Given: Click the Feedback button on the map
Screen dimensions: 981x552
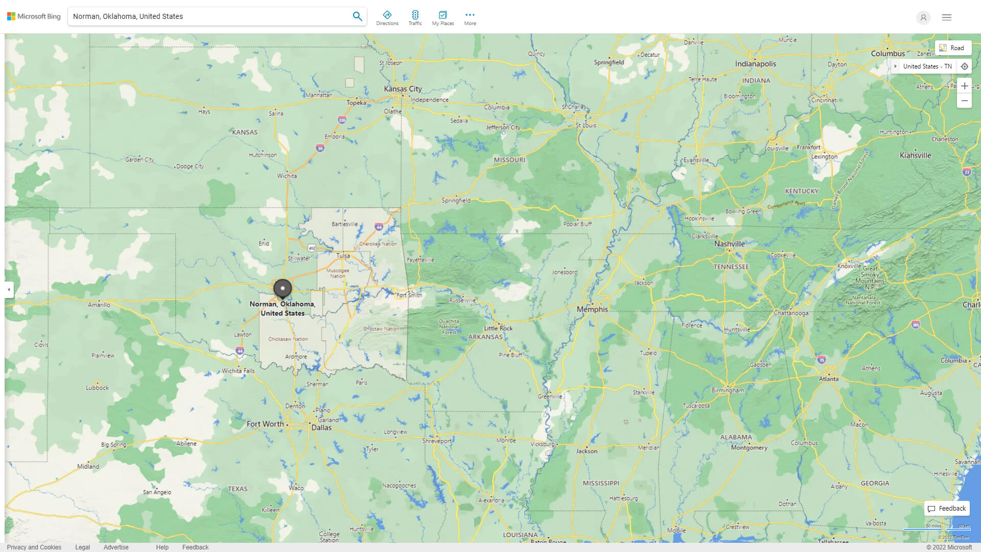Looking at the screenshot, I should [x=946, y=508].
